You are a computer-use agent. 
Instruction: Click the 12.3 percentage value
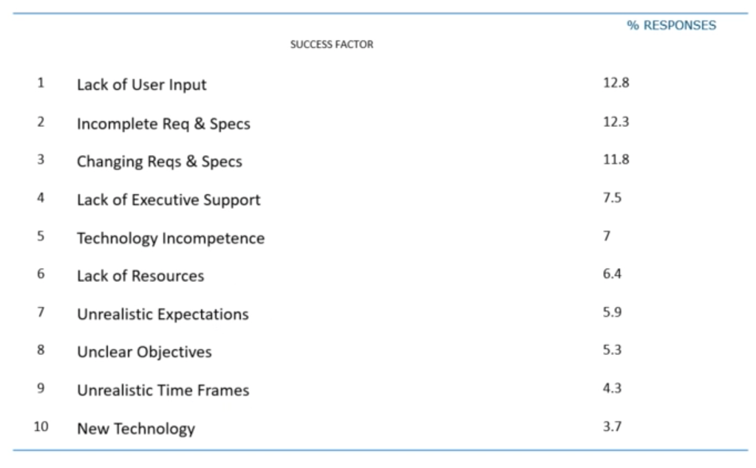coord(616,121)
